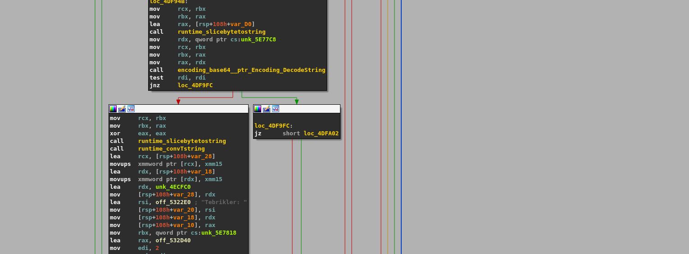The image size is (689, 254).
Task: Click unk_4ECFC0 operand
Action: tap(173, 187)
